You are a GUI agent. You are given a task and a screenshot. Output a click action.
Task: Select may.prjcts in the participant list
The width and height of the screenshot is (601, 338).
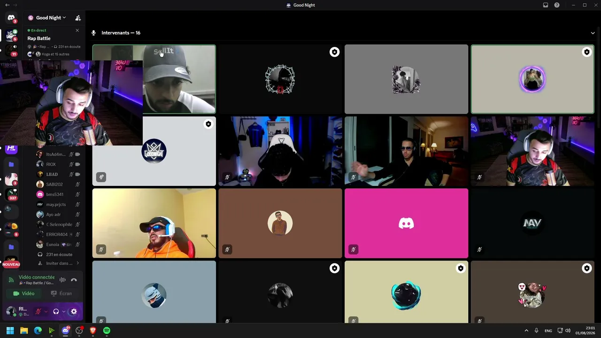[x=58, y=204]
